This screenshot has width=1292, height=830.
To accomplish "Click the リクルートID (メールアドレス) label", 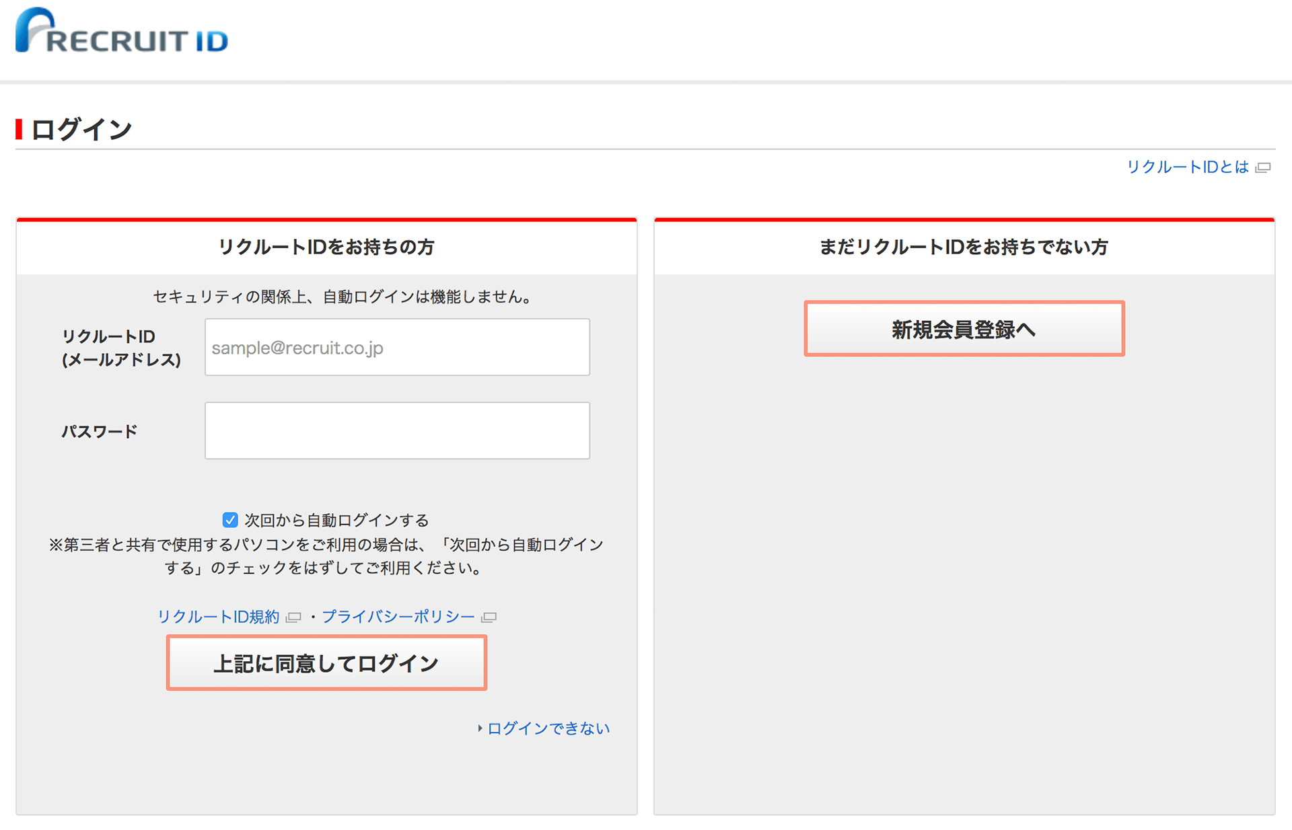I will click(x=121, y=348).
